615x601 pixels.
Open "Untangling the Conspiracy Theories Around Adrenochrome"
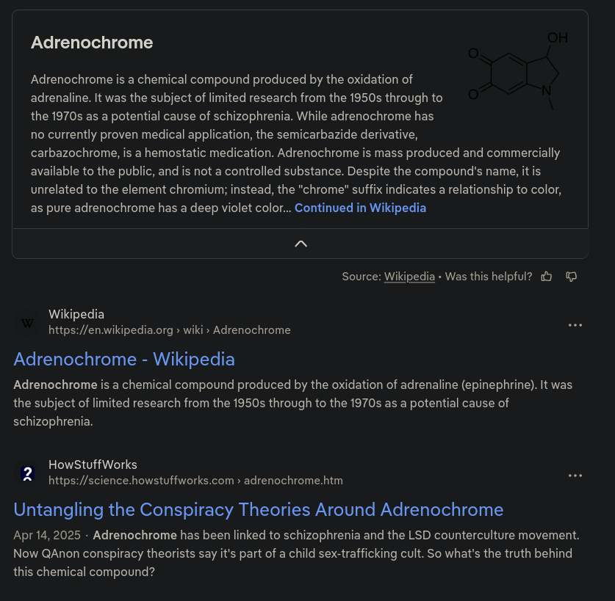coord(259,509)
